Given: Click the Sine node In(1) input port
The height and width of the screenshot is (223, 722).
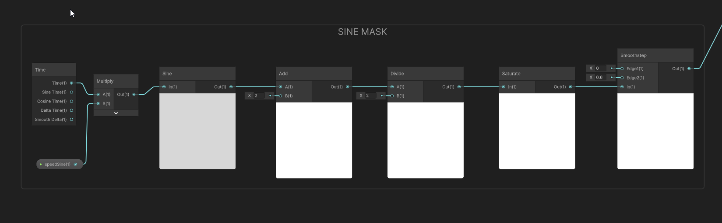Looking at the screenshot, I should click(164, 87).
